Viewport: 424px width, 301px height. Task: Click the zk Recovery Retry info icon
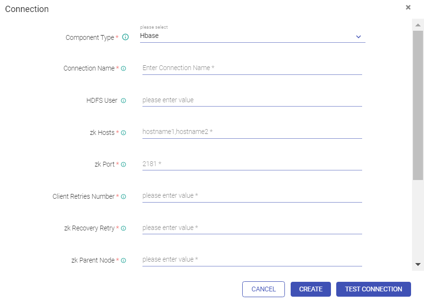(123, 229)
